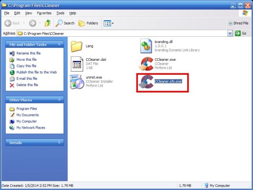The width and height of the screenshot is (253, 190).
Task: Select the CCleaner.dat file icon
Action: point(77,64)
